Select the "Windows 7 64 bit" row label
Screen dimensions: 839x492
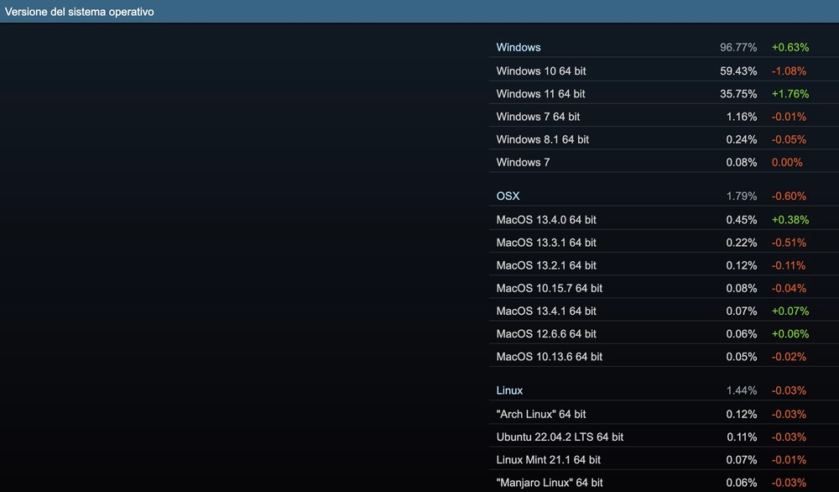pos(538,117)
